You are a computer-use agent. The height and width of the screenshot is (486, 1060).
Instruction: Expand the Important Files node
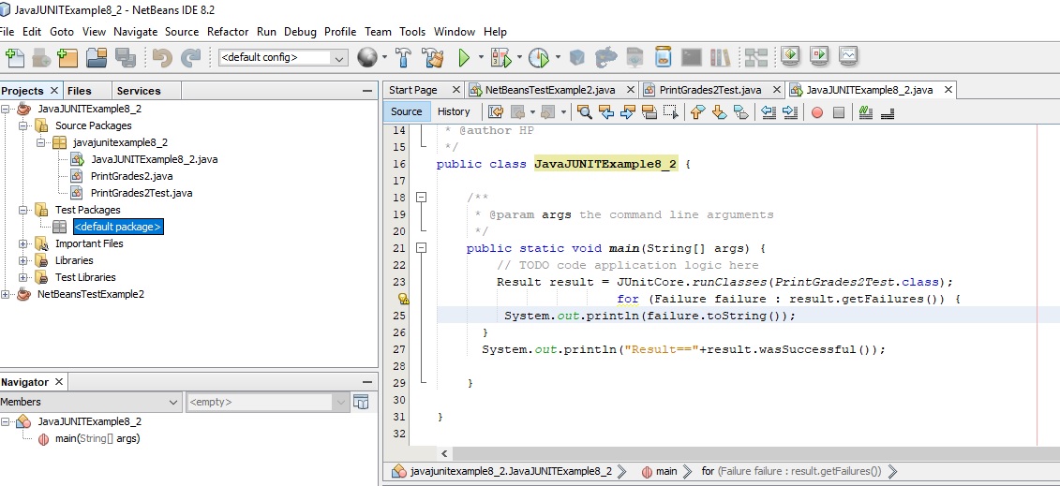point(23,243)
